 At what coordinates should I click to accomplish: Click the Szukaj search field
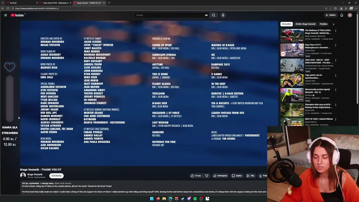coord(170,15)
